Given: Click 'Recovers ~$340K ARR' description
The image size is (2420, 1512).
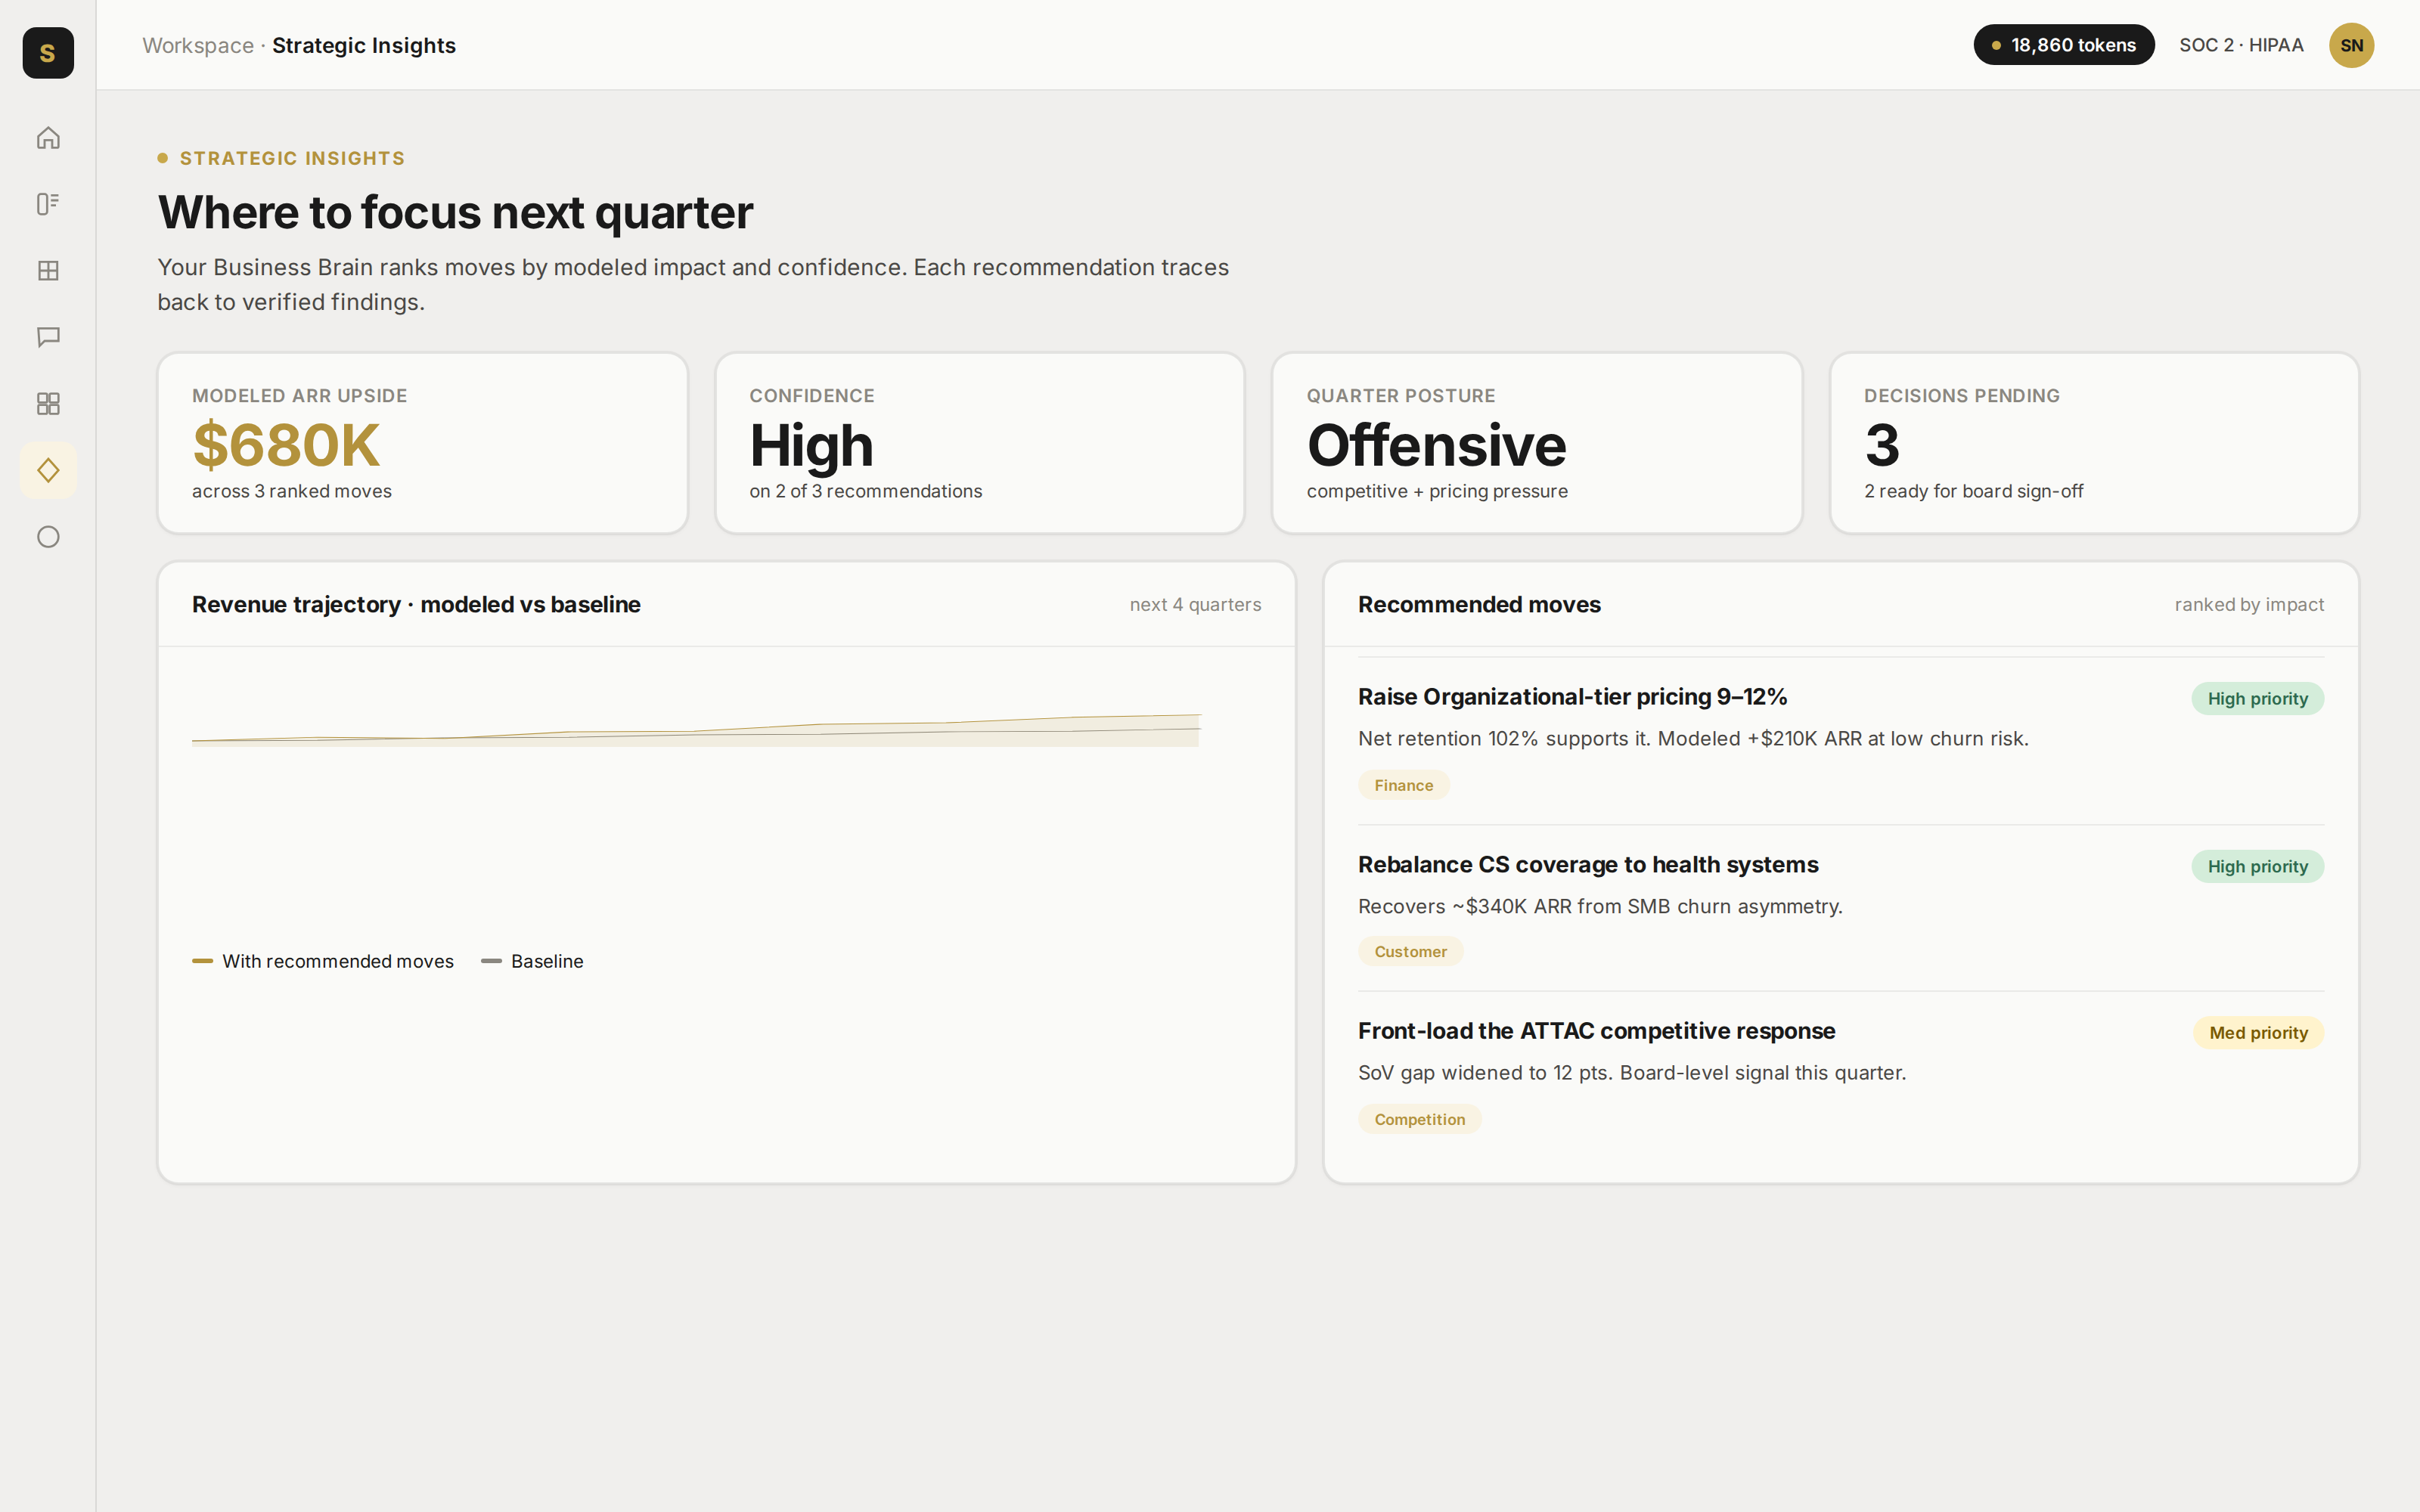Looking at the screenshot, I should 1600,906.
